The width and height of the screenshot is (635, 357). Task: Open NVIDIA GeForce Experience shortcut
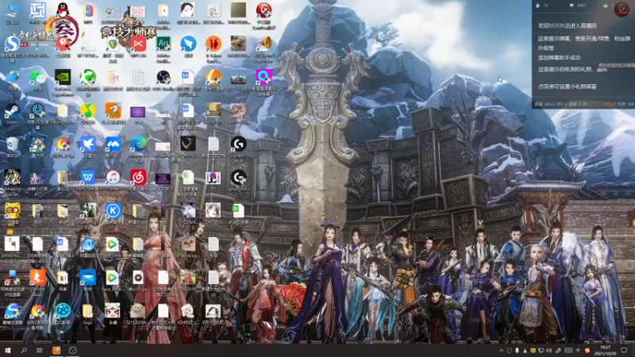pyautogui.click(x=63, y=77)
